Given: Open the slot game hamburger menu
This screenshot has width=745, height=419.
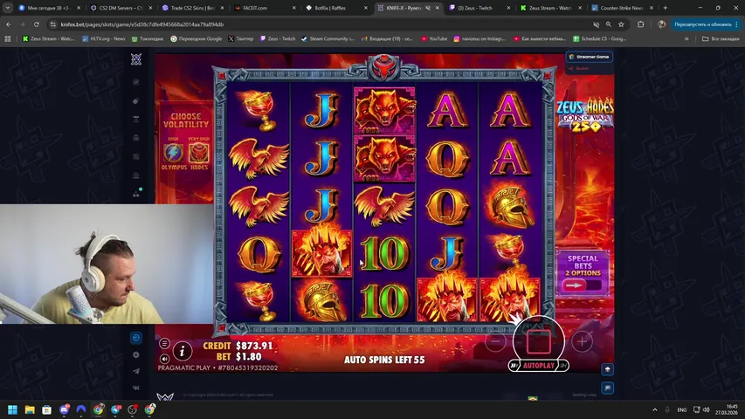Looking at the screenshot, I should click(164, 343).
